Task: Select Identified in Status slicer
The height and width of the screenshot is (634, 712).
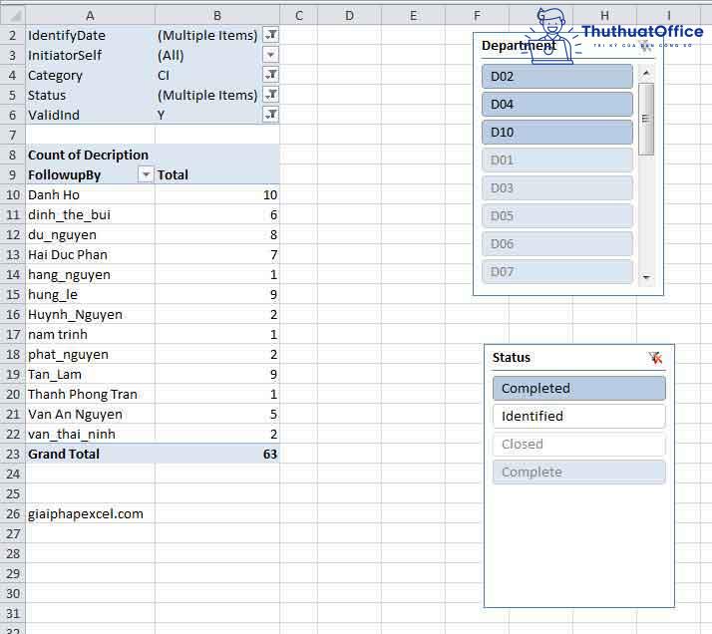Action: pyautogui.click(x=579, y=416)
